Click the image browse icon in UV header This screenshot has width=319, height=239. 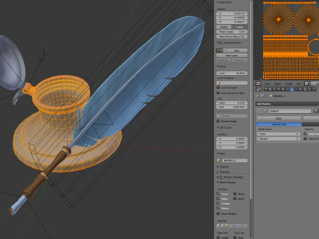point(306,84)
